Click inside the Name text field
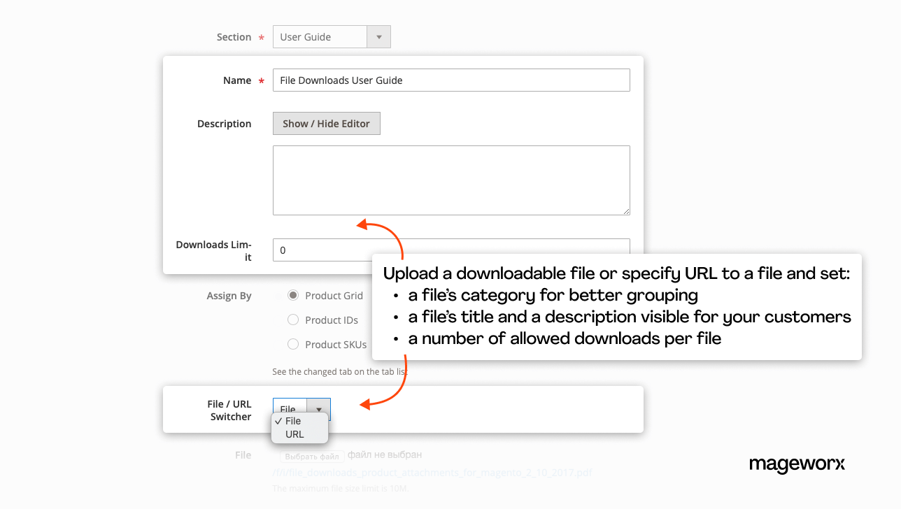This screenshot has height=509, width=901. (450, 80)
